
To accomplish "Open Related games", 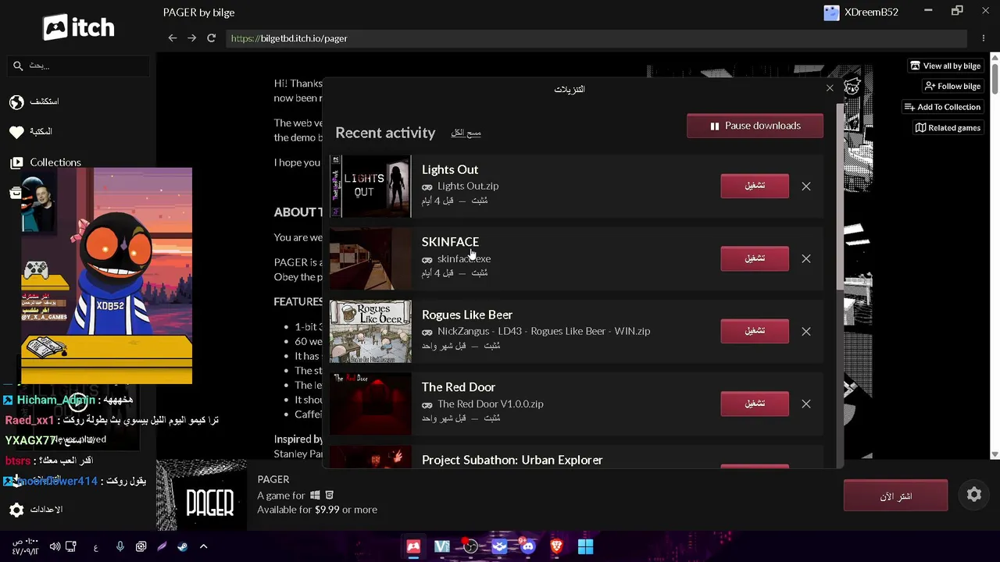I will (x=948, y=127).
